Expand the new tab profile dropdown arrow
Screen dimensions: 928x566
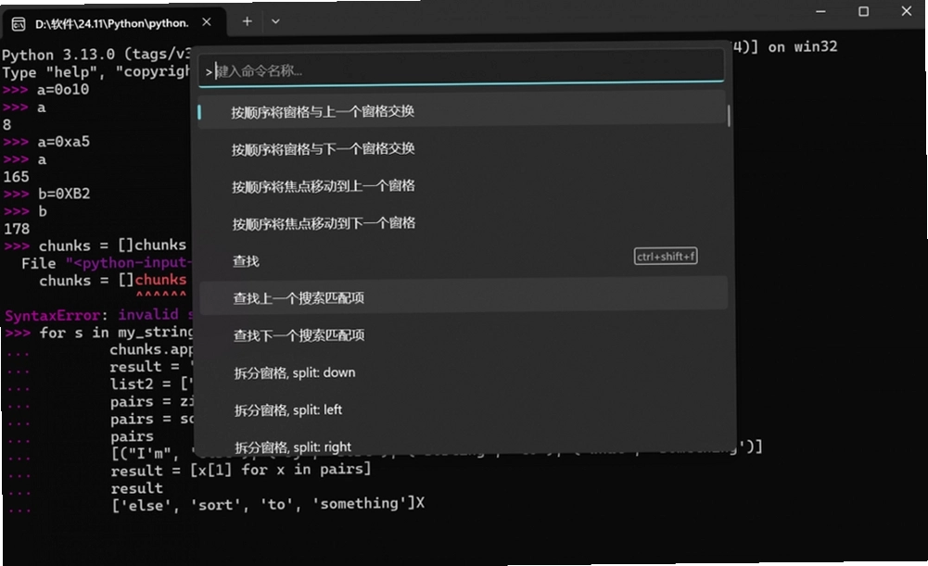click(x=275, y=21)
